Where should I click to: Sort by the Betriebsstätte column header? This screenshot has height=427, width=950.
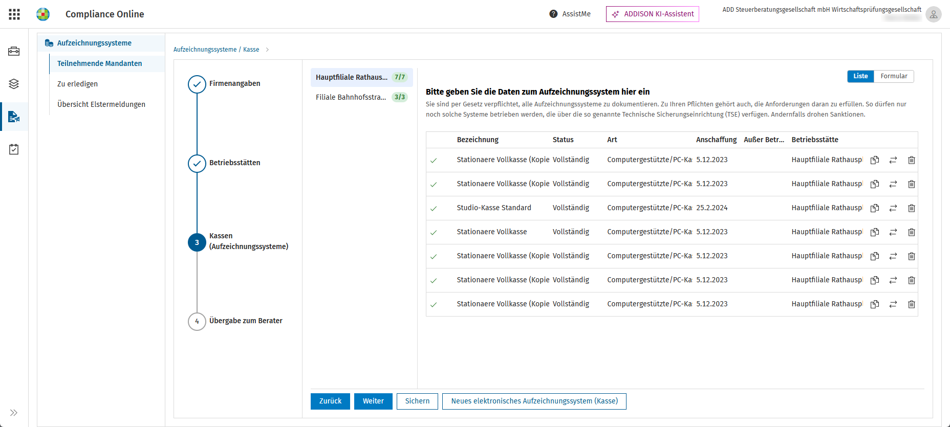point(815,140)
